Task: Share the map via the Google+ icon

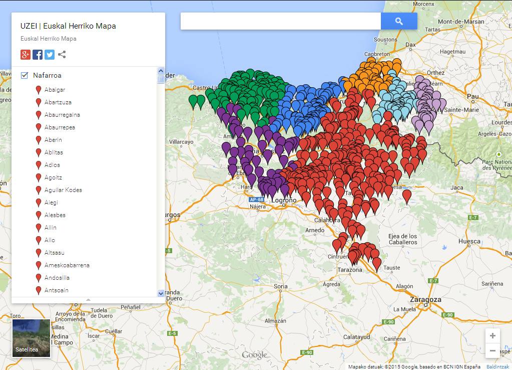Action: (25, 55)
